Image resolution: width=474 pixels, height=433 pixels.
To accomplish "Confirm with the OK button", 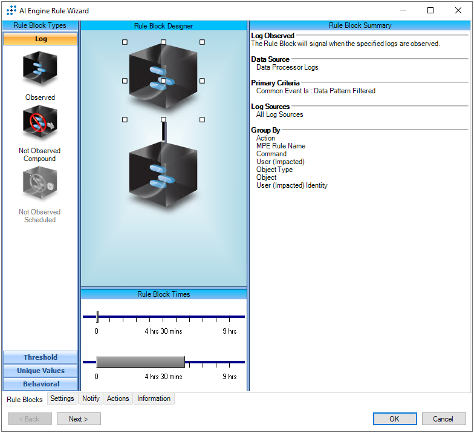I will pos(394,419).
